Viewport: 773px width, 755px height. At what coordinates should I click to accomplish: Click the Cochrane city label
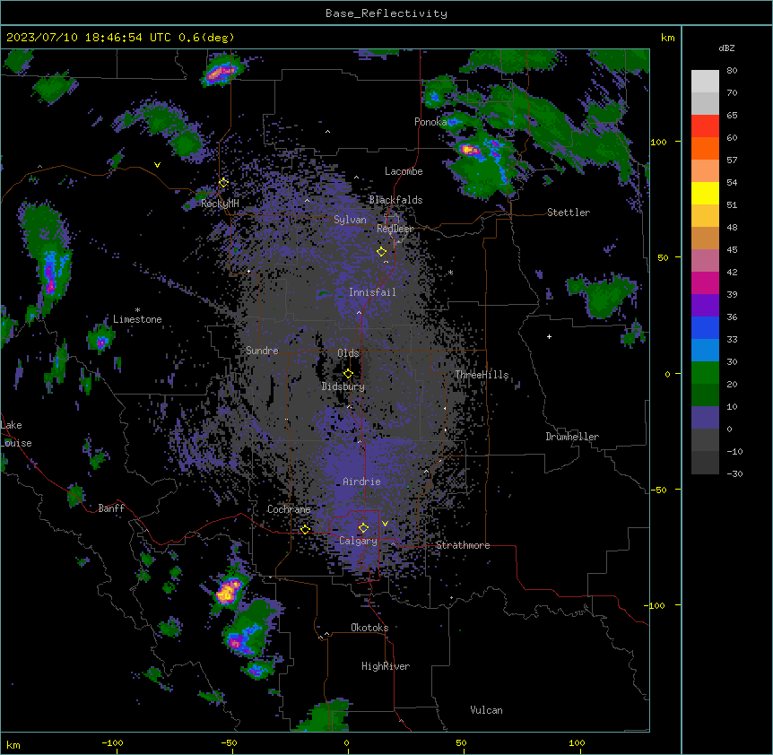click(x=289, y=509)
